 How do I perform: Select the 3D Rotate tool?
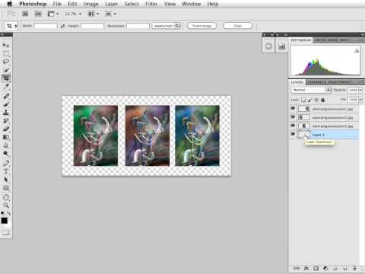[x=6, y=197]
